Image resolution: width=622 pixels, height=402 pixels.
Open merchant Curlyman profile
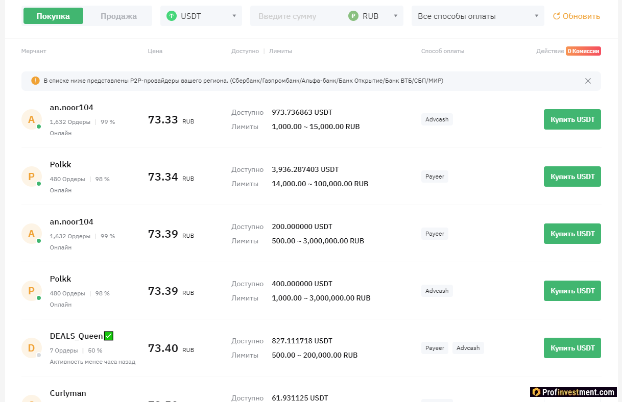pos(68,393)
